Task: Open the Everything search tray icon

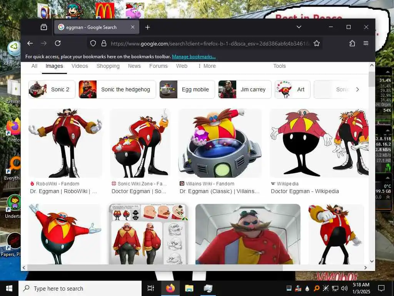Action: pos(317,288)
